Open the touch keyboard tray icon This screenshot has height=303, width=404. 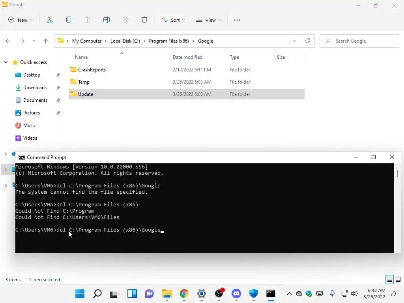coord(320,294)
